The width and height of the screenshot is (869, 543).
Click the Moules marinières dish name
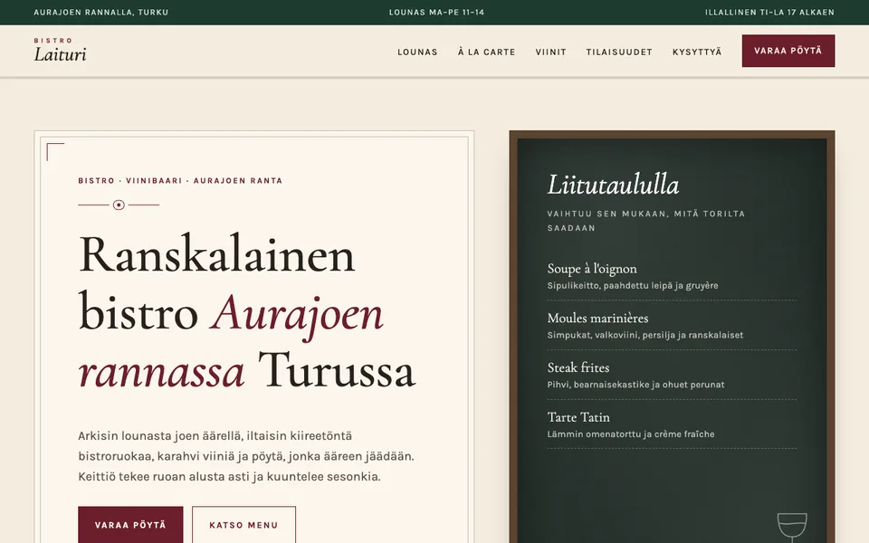pyautogui.click(x=597, y=318)
